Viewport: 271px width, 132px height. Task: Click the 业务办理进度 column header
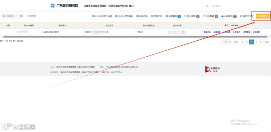[149, 25]
